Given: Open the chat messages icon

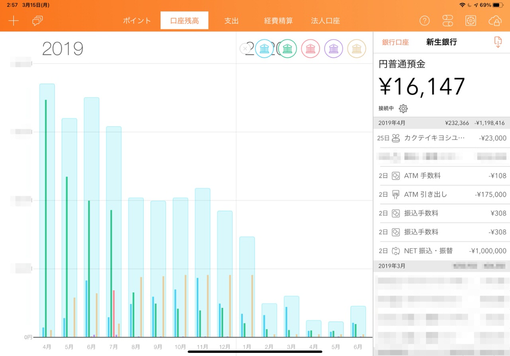Looking at the screenshot, I should click(37, 21).
